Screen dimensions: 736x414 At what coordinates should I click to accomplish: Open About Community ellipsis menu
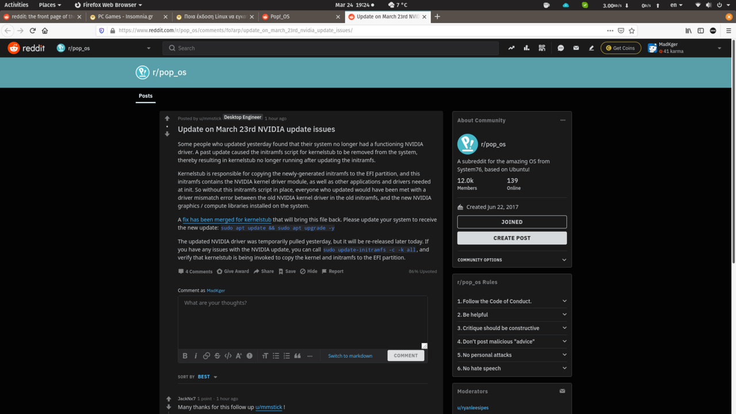pyautogui.click(x=563, y=120)
